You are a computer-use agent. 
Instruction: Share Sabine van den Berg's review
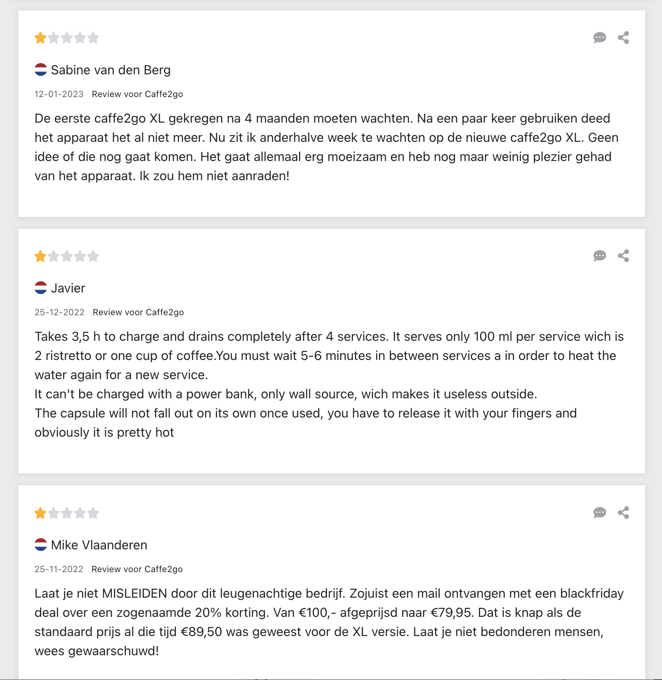(623, 38)
